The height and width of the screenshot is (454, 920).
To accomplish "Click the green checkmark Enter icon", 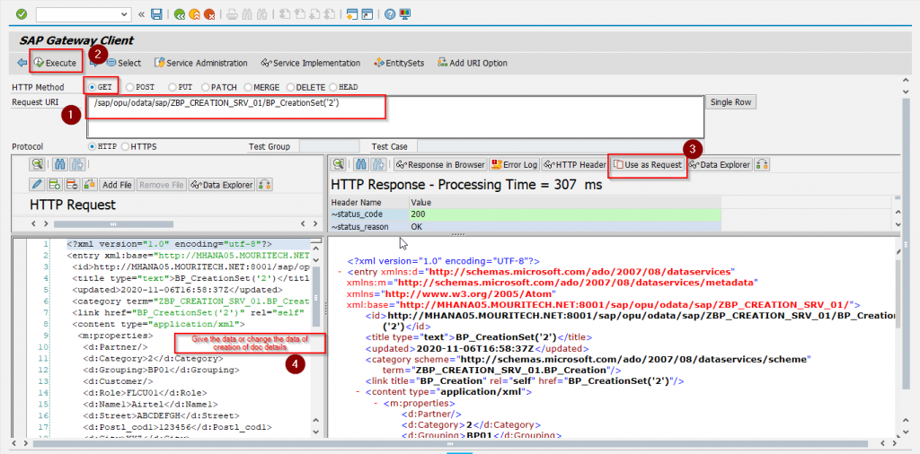I will coord(22,14).
